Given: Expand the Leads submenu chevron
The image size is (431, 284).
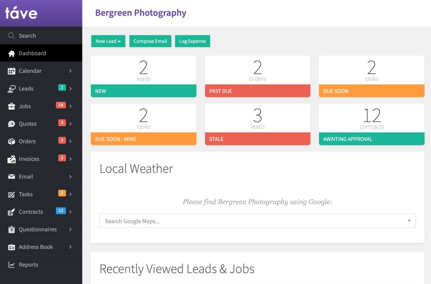Looking at the screenshot, I should 70,88.
